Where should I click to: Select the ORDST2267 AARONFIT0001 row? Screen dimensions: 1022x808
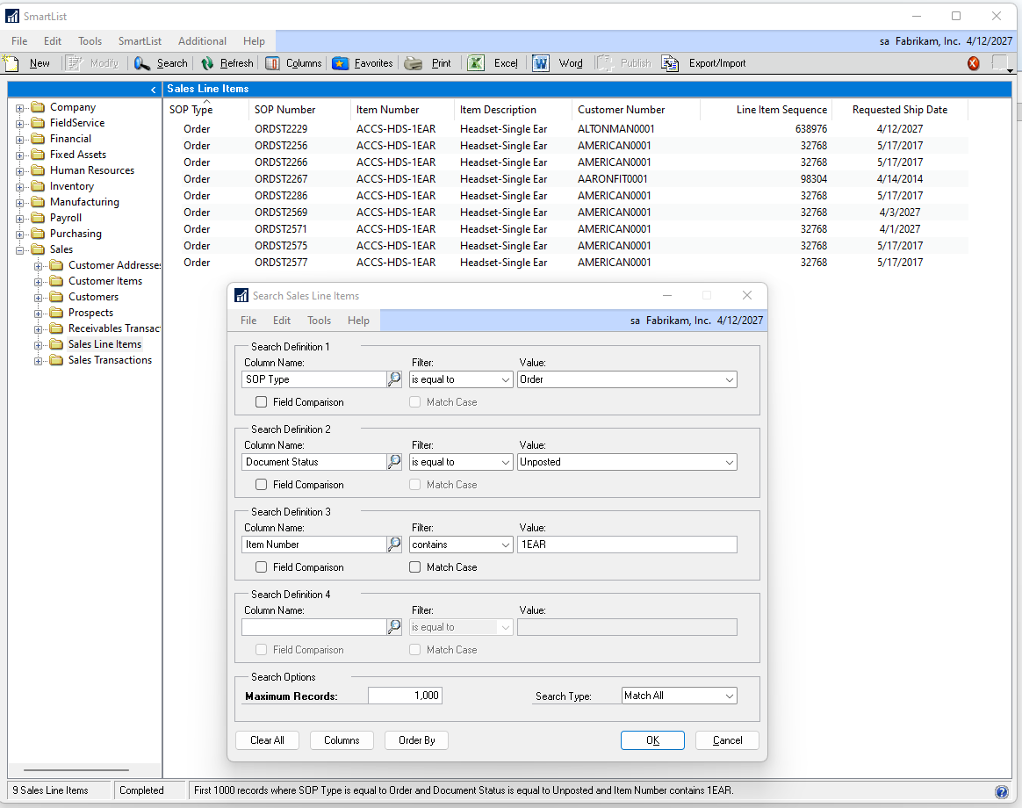(565, 178)
